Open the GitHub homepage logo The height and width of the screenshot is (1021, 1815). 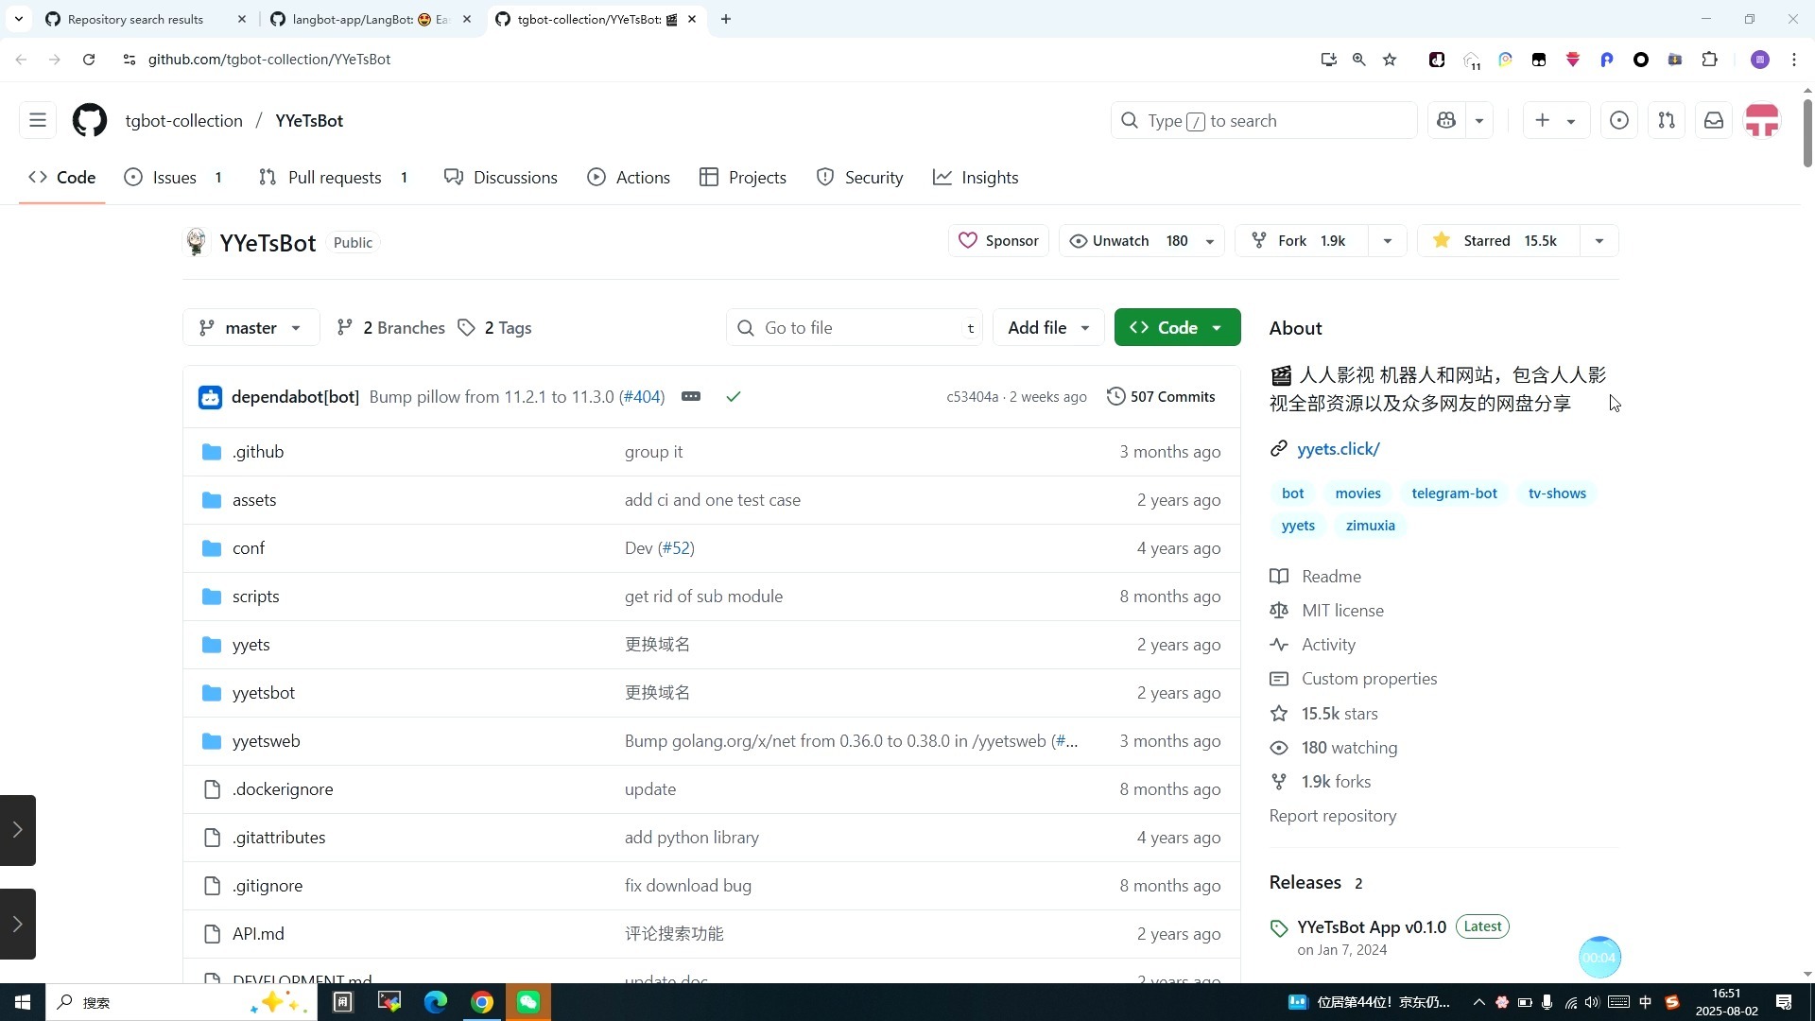pos(90,121)
